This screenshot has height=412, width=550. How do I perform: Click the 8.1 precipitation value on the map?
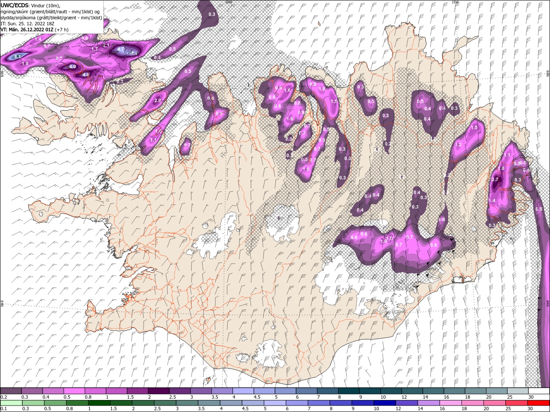click(x=18, y=57)
